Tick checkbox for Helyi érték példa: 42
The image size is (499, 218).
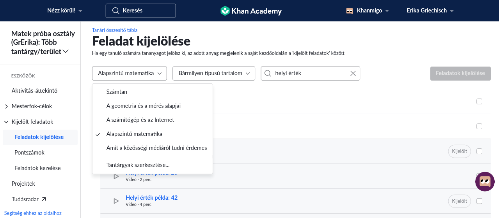click(x=479, y=201)
